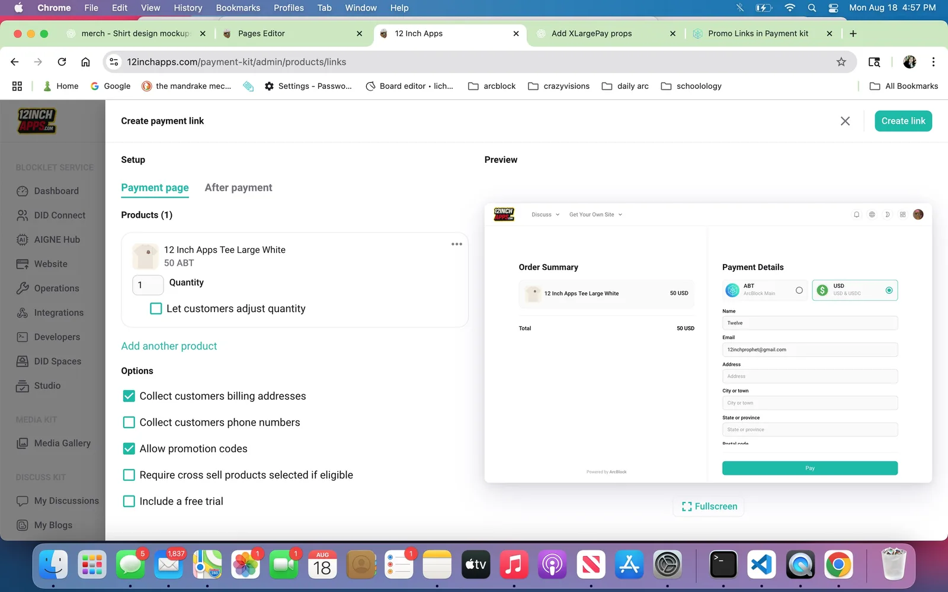Image resolution: width=948 pixels, height=592 pixels.
Task: Click the "Order Summary" heading in preview
Action: pos(548,267)
